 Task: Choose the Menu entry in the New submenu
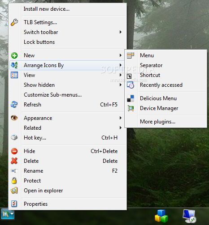[166, 55]
